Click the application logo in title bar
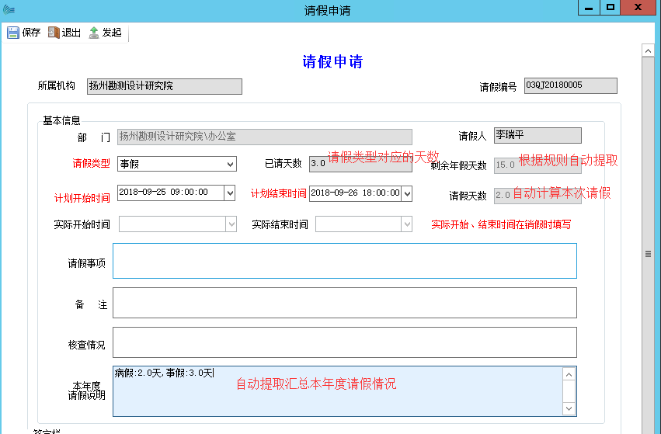The image size is (661, 434). click(x=9, y=9)
